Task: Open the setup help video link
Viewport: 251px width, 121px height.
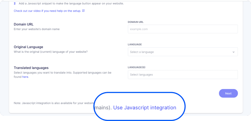Action: click(47, 11)
